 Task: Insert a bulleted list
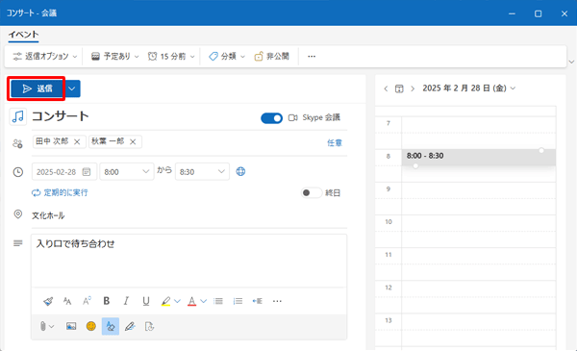point(218,301)
